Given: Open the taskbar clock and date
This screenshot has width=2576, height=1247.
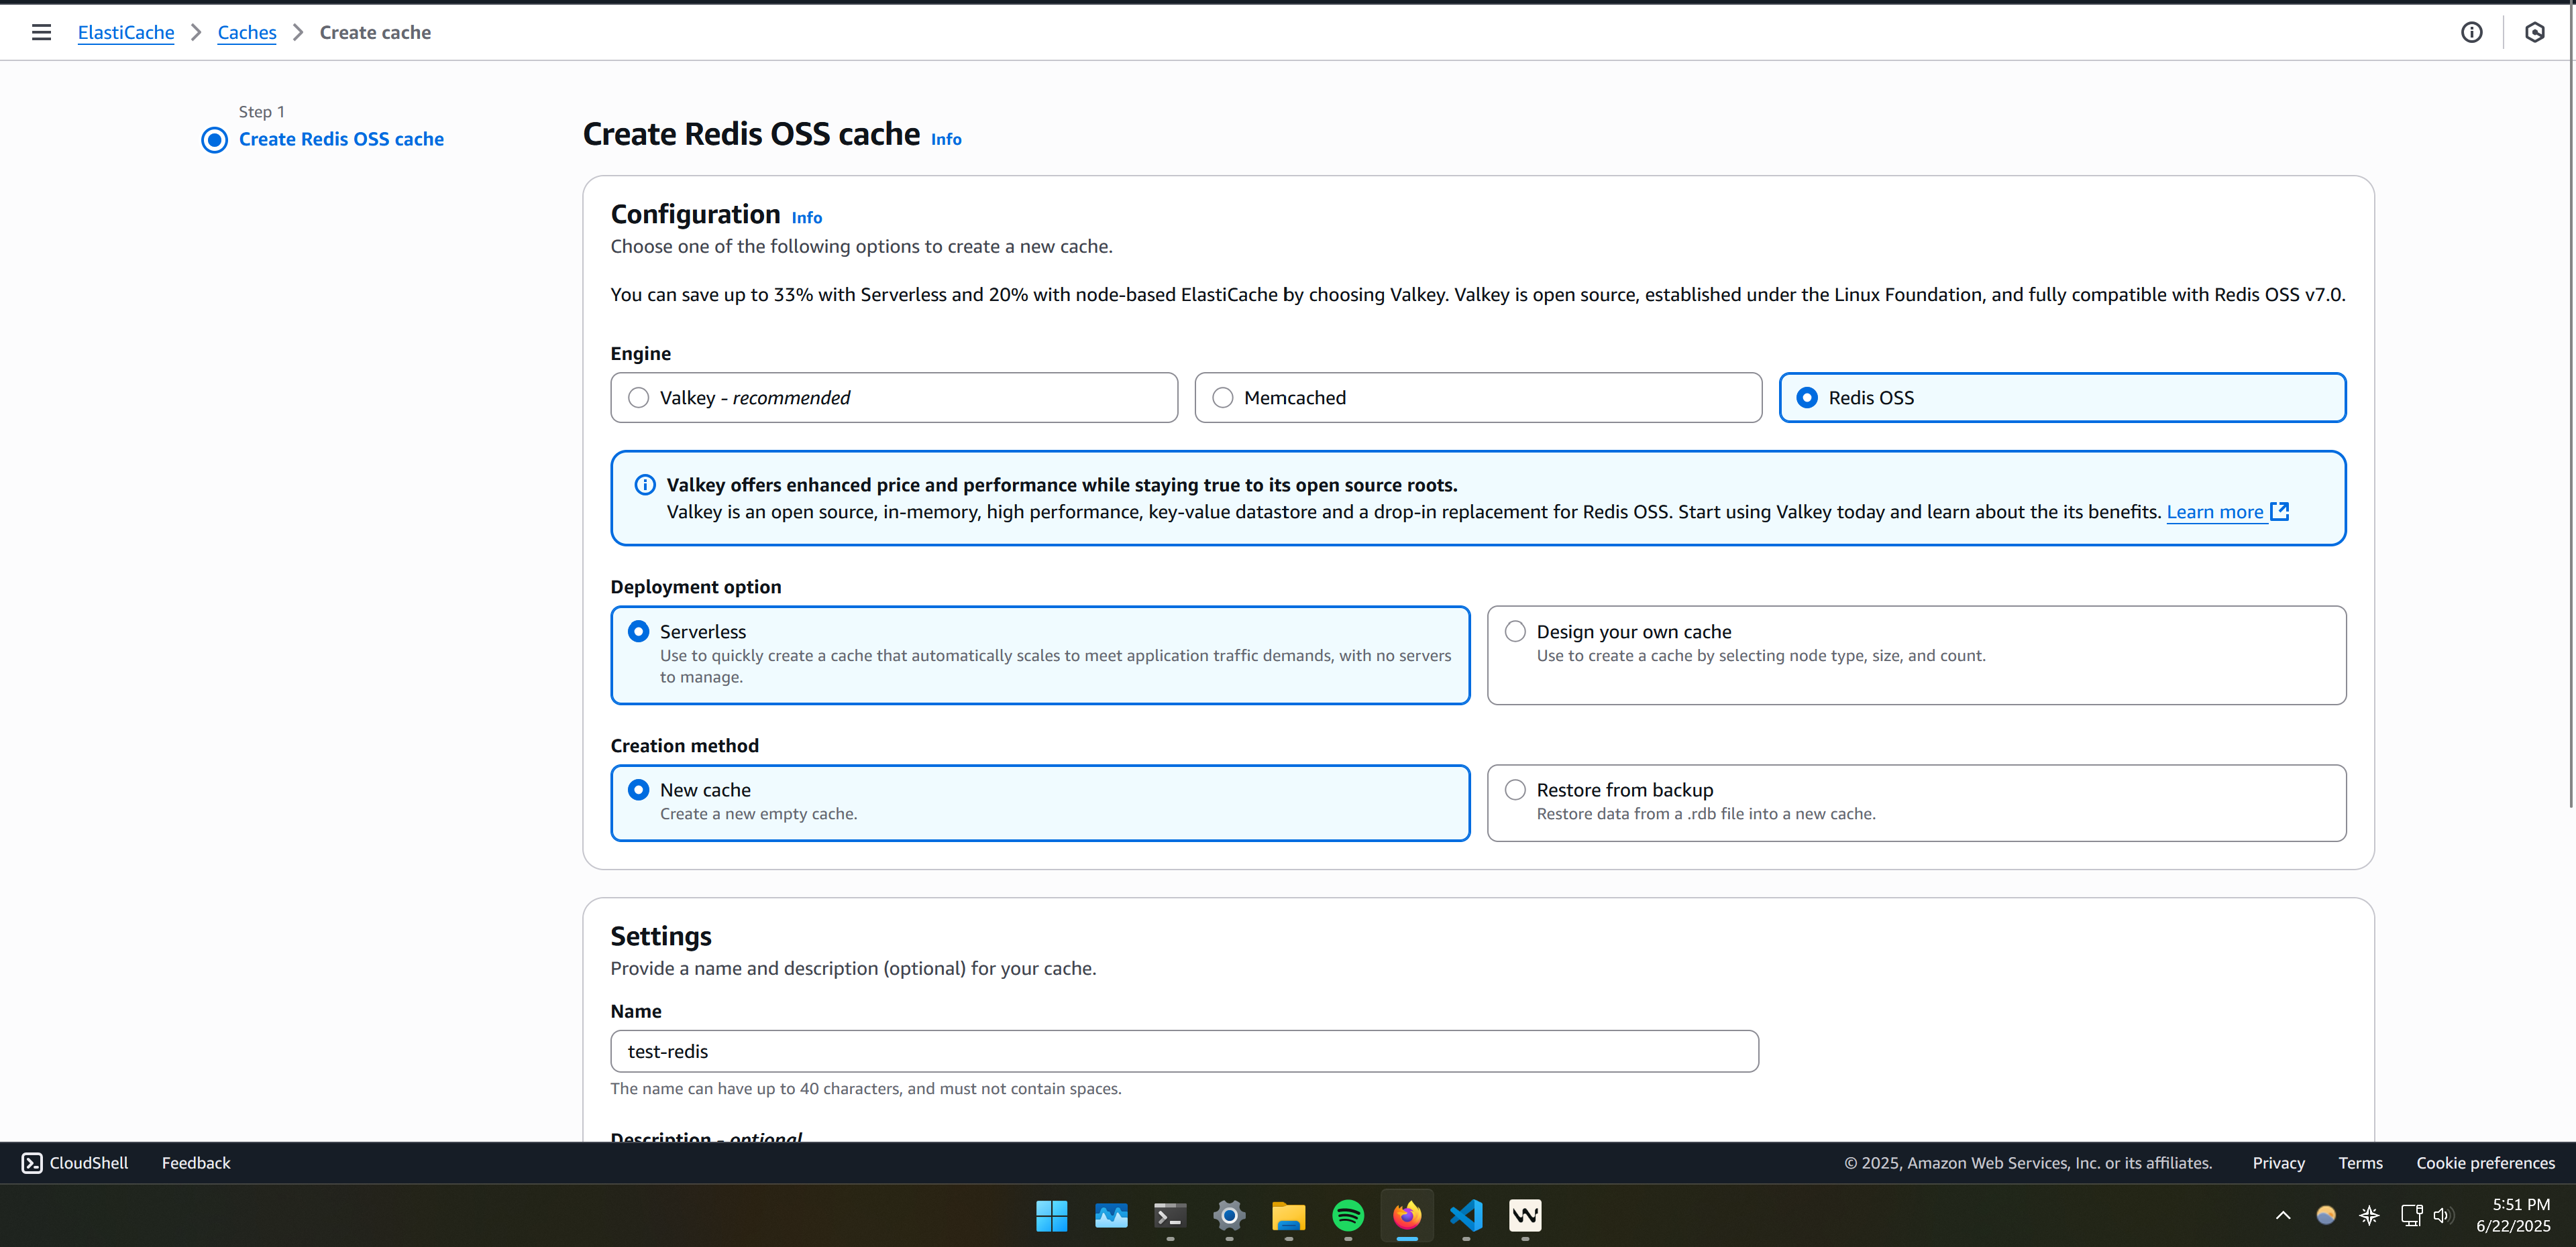Looking at the screenshot, I should (x=2512, y=1215).
